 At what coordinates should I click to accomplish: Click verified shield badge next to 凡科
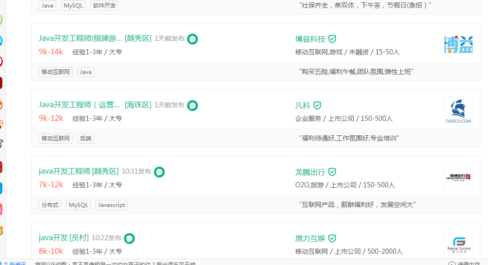pos(317,105)
